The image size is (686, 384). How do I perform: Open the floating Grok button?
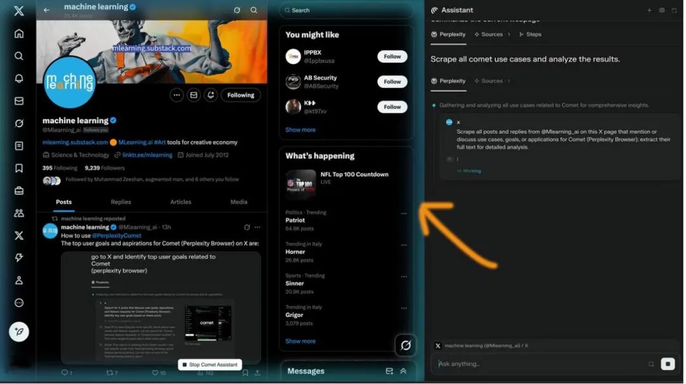405,345
